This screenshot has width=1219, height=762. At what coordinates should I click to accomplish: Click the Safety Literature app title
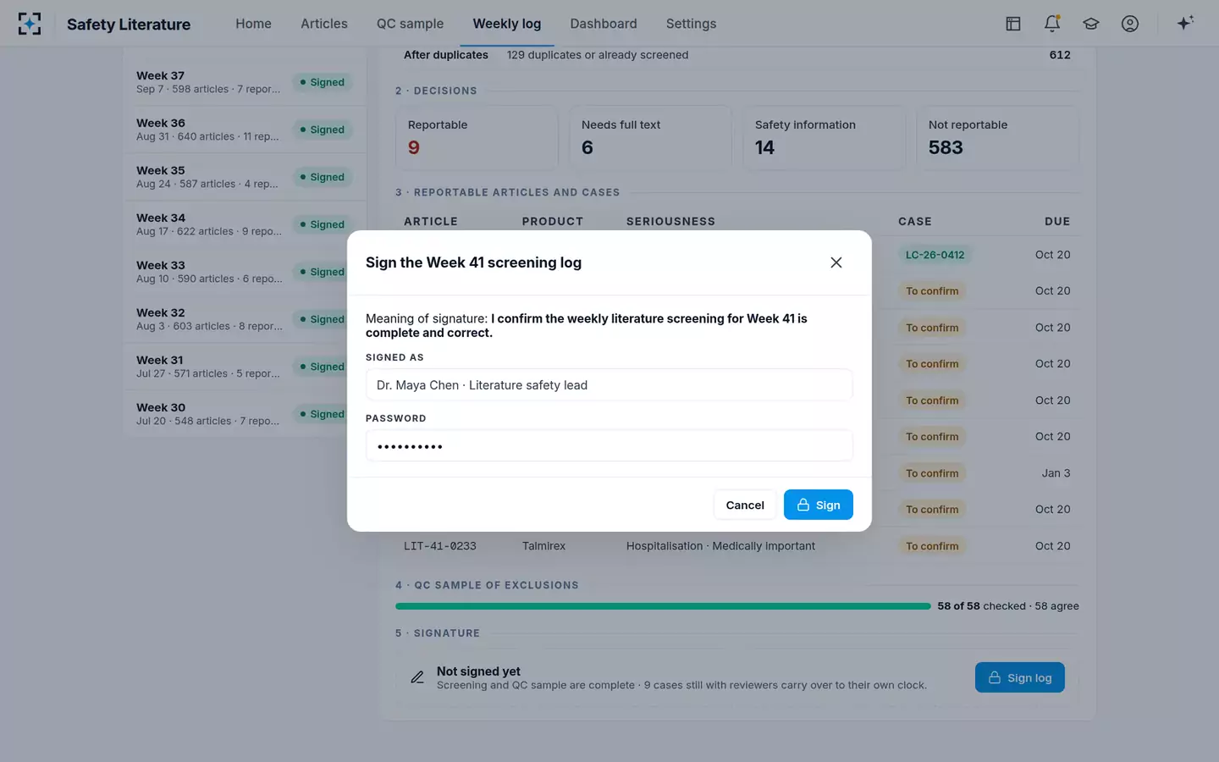pyautogui.click(x=129, y=25)
